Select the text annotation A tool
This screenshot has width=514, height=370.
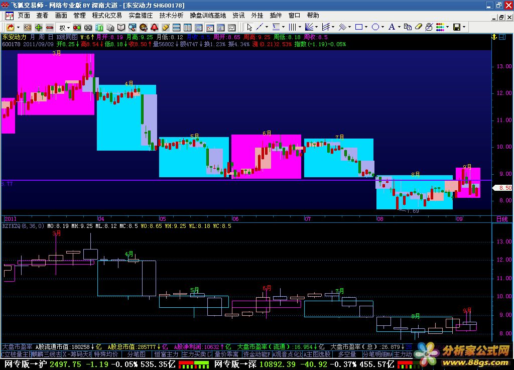(392, 27)
